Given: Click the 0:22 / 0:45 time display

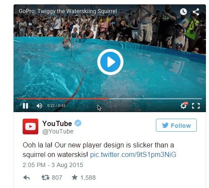Looking at the screenshot, I should click(x=56, y=106).
